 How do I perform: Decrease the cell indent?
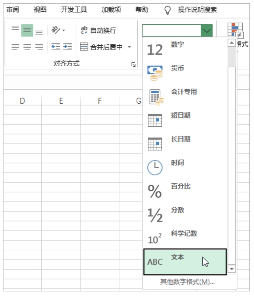tap(55, 47)
